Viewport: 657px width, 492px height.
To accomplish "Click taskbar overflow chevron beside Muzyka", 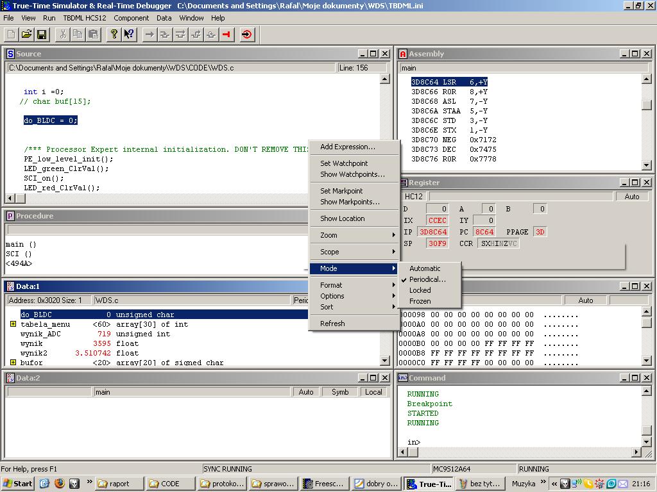I will [543, 482].
